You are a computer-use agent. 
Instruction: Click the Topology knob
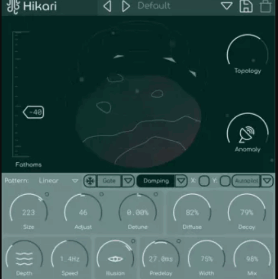point(248,50)
